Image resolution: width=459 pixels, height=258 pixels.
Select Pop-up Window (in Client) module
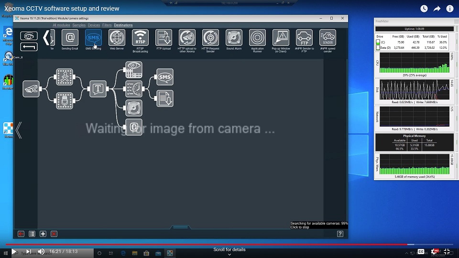point(281,37)
